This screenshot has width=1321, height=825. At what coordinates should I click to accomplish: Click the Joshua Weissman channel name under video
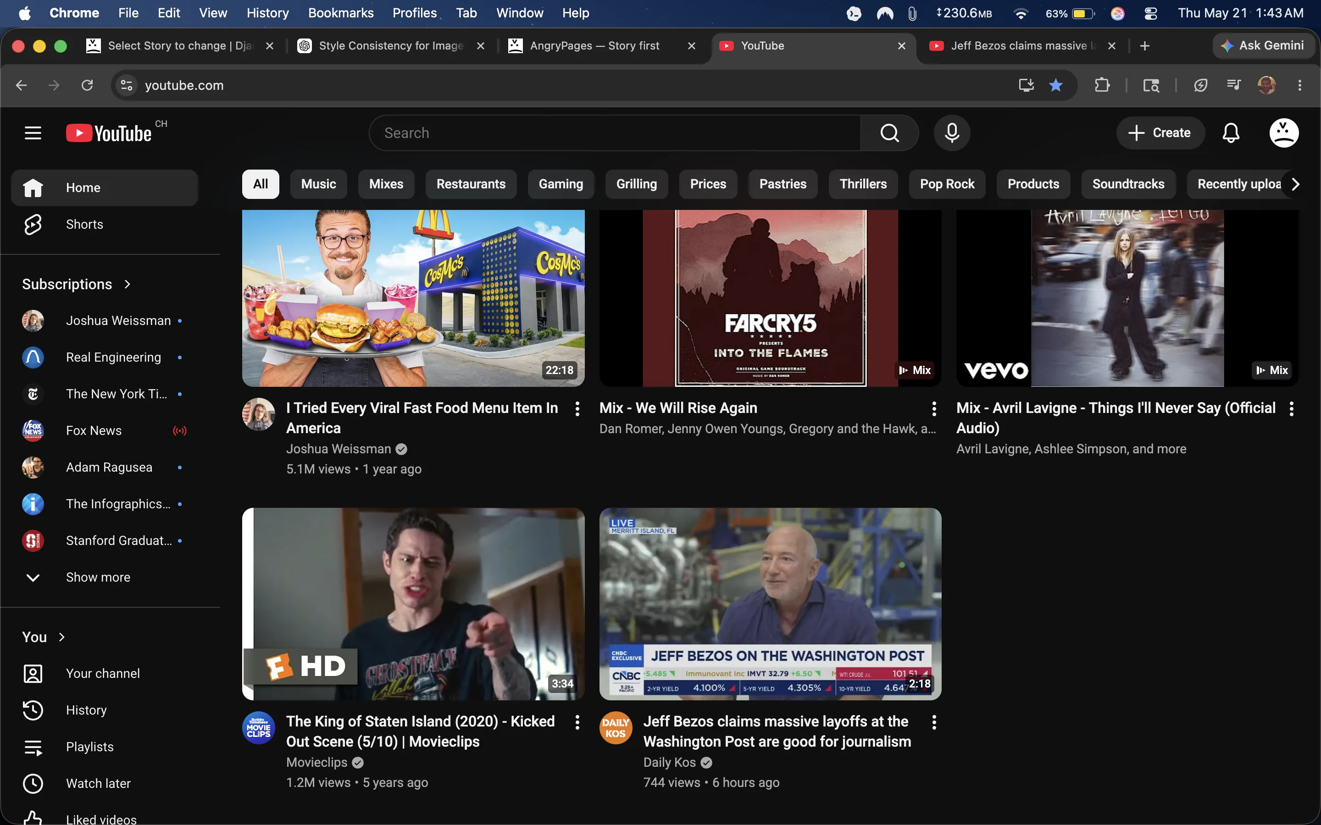339,449
